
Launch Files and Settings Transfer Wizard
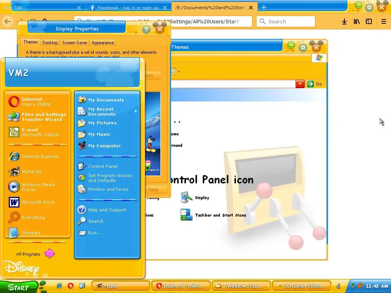[x=37, y=117]
